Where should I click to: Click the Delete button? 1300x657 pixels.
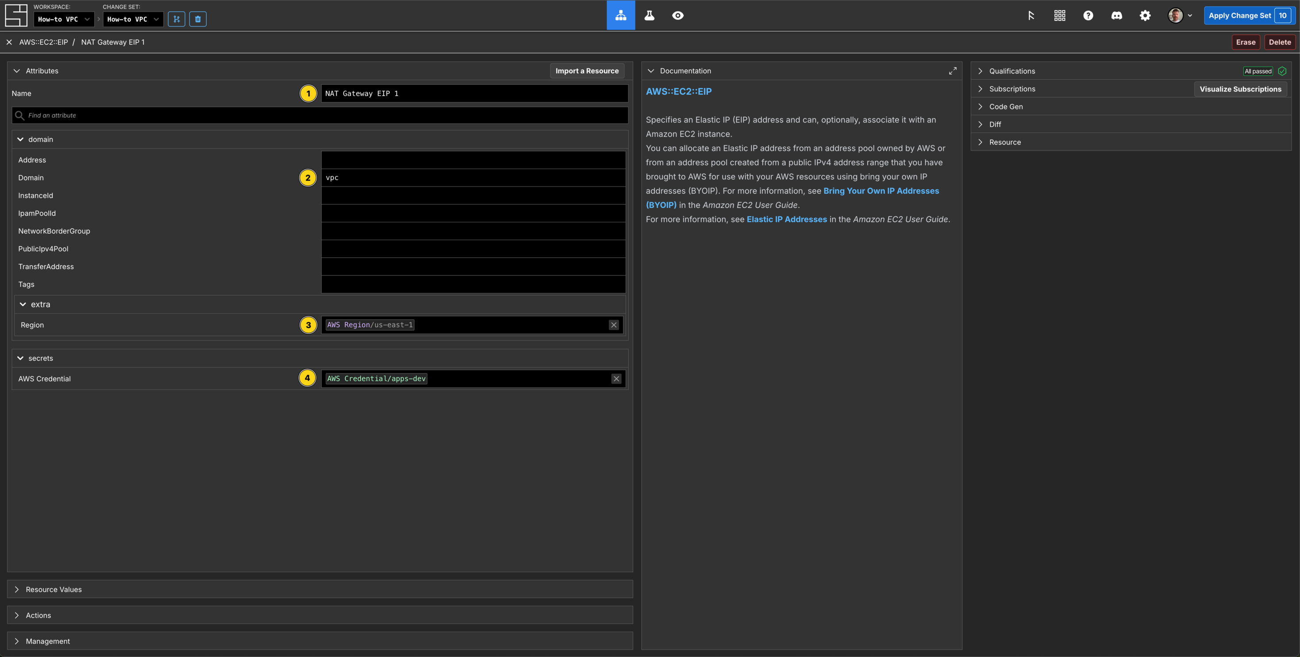[1280, 42]
